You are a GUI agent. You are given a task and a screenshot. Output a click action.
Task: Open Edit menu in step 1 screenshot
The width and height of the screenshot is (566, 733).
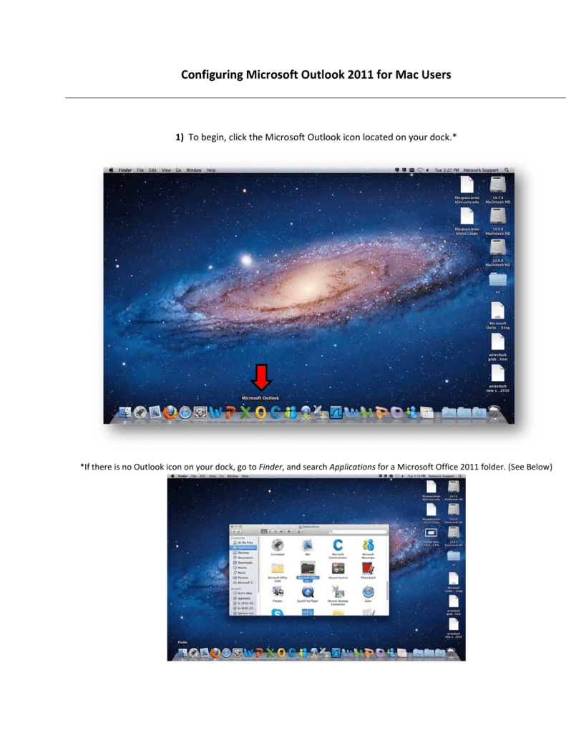153,170
